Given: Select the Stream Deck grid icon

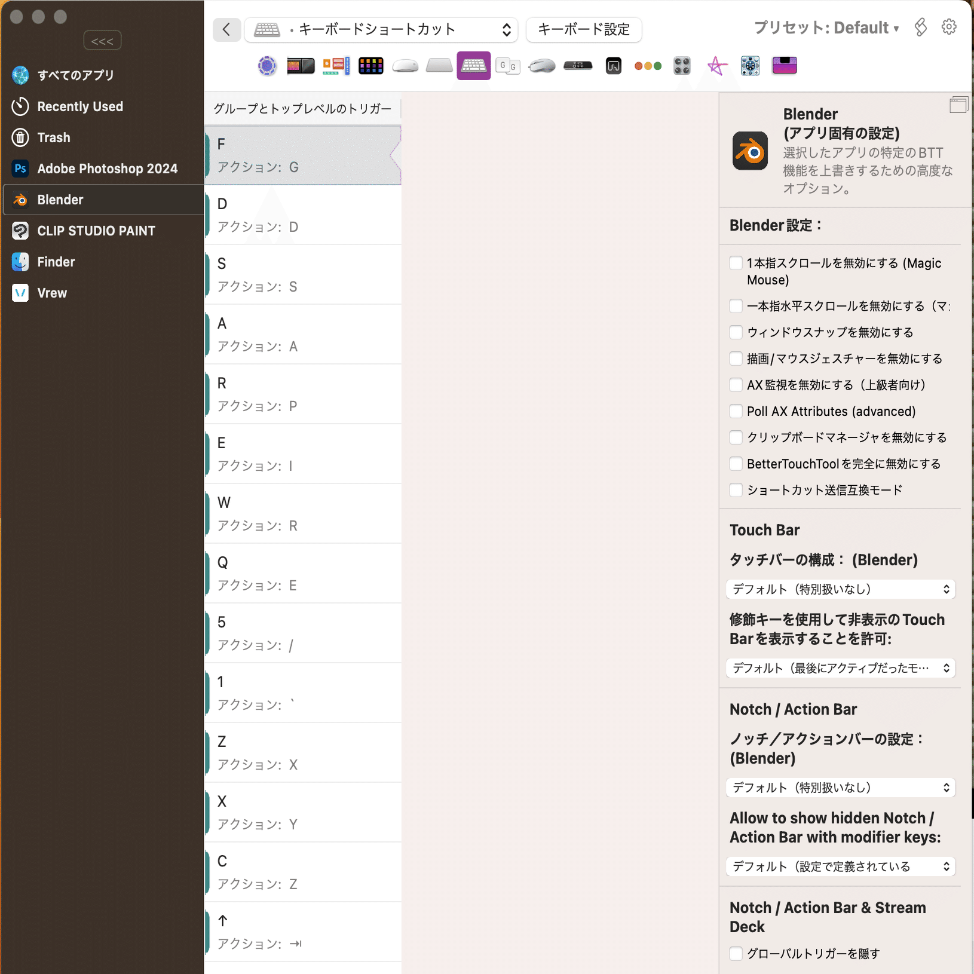Looking at the screenshot, I should (x=371, y=66).
